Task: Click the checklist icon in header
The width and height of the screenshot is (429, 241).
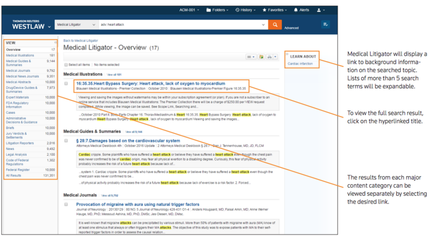Action: point(325,25)
